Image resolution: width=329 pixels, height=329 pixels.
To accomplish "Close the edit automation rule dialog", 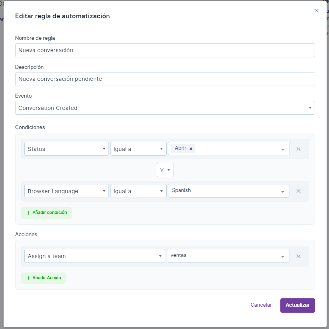I will (x=317, y=11).
